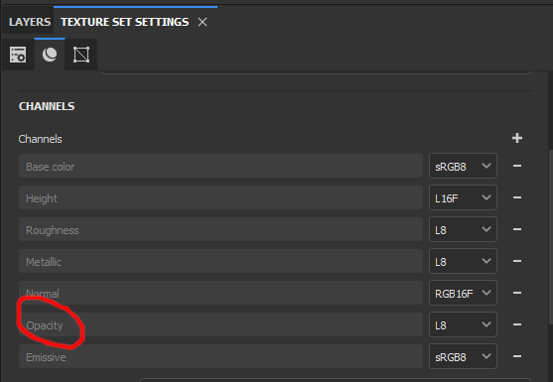Click the Opacity channel name field
The height and width of the screenshot is (382, 553).
(x=220, y=324)
